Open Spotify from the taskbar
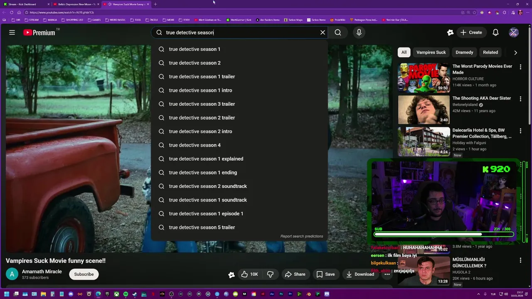This screenshot has width=532, height=299. coord(126,294)
